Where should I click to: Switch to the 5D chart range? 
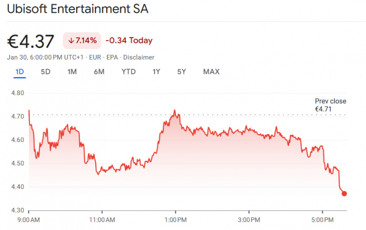46,72
